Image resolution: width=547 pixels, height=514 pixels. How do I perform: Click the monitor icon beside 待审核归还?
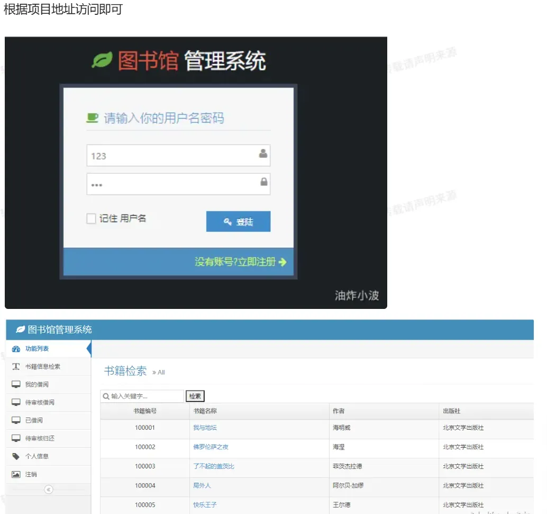click(x=16, y=438)
